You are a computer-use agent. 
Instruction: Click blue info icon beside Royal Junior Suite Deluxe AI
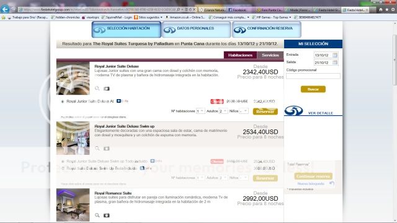(118, 101)
